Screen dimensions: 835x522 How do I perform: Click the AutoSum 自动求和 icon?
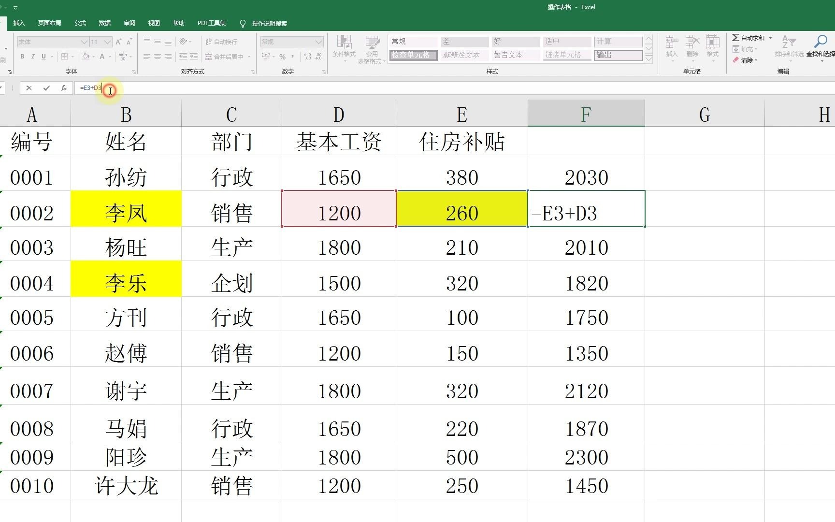[x=736, y=37]
